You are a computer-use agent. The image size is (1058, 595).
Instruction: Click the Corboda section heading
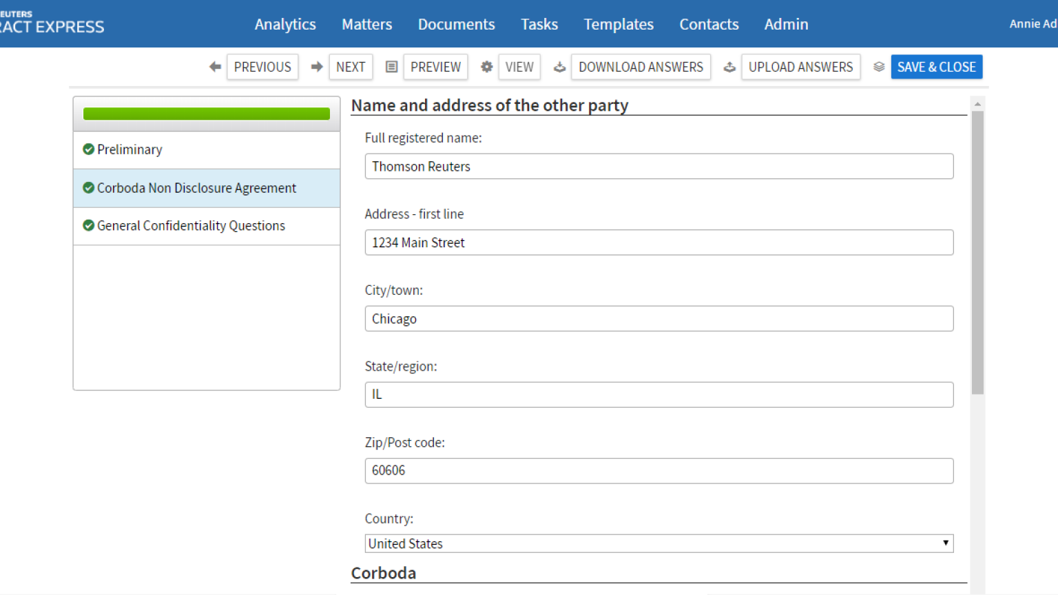point(384,573)
